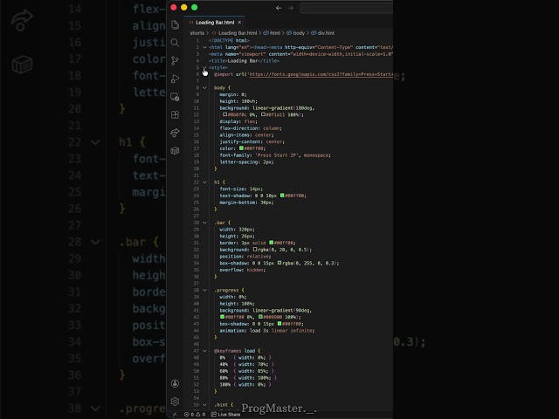559x419 pixels.
Task: Select the Loading Bar.html editor tab
Action: 215,23
